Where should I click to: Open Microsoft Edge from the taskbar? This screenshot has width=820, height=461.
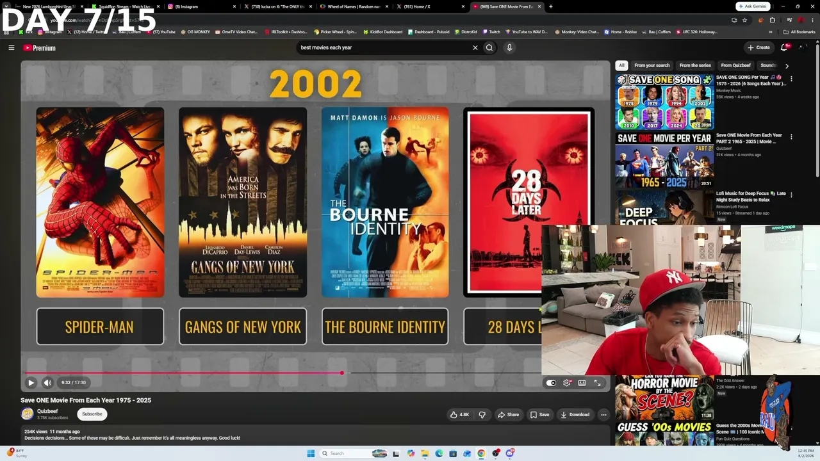439,453
